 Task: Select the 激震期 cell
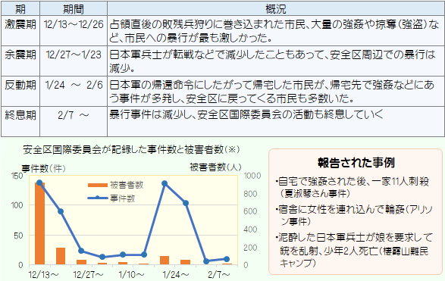[20, 30]
